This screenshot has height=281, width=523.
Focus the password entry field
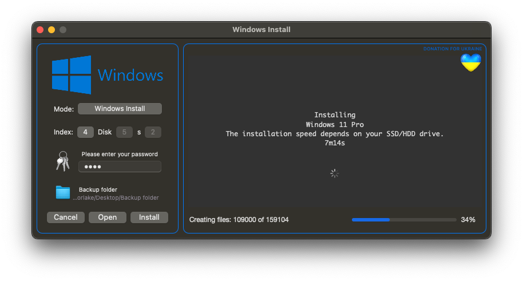click(120, 167)
